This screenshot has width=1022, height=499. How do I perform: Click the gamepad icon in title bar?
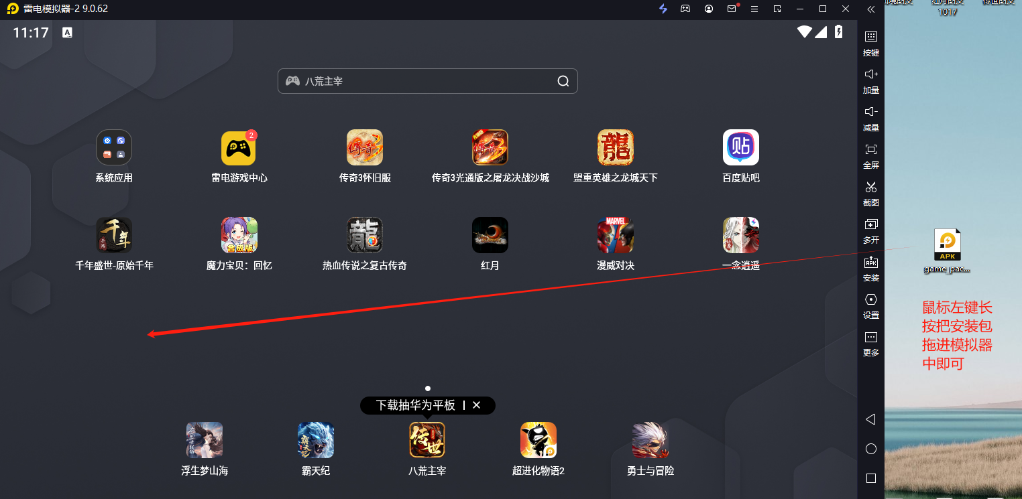coord(685,9)
